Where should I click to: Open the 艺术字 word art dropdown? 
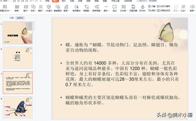pos(143,8)
